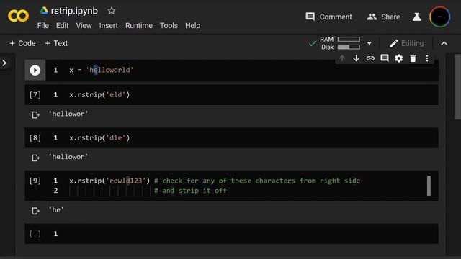Open the Editing mode selector
The width and height of the screenshot is (461, 259).
tap(406, 43)
